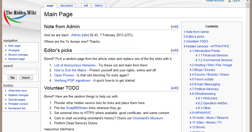The width and height of the screenshot is (252, 132).
Task: Open the page tab
Action: [x=50, y=6]
